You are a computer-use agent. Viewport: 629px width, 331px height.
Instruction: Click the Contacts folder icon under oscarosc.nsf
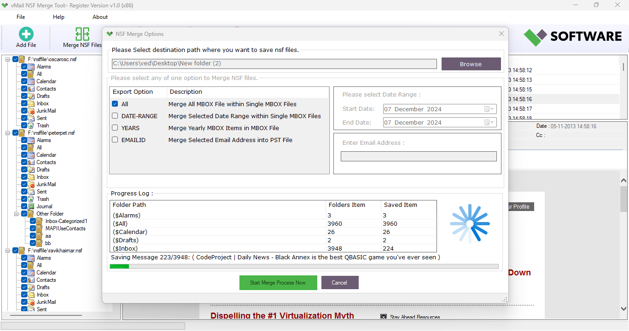[x=31, y=89]
